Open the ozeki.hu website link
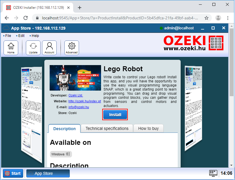Image resolution: width=235 pixels, height=180 pixels. point(85,101)
